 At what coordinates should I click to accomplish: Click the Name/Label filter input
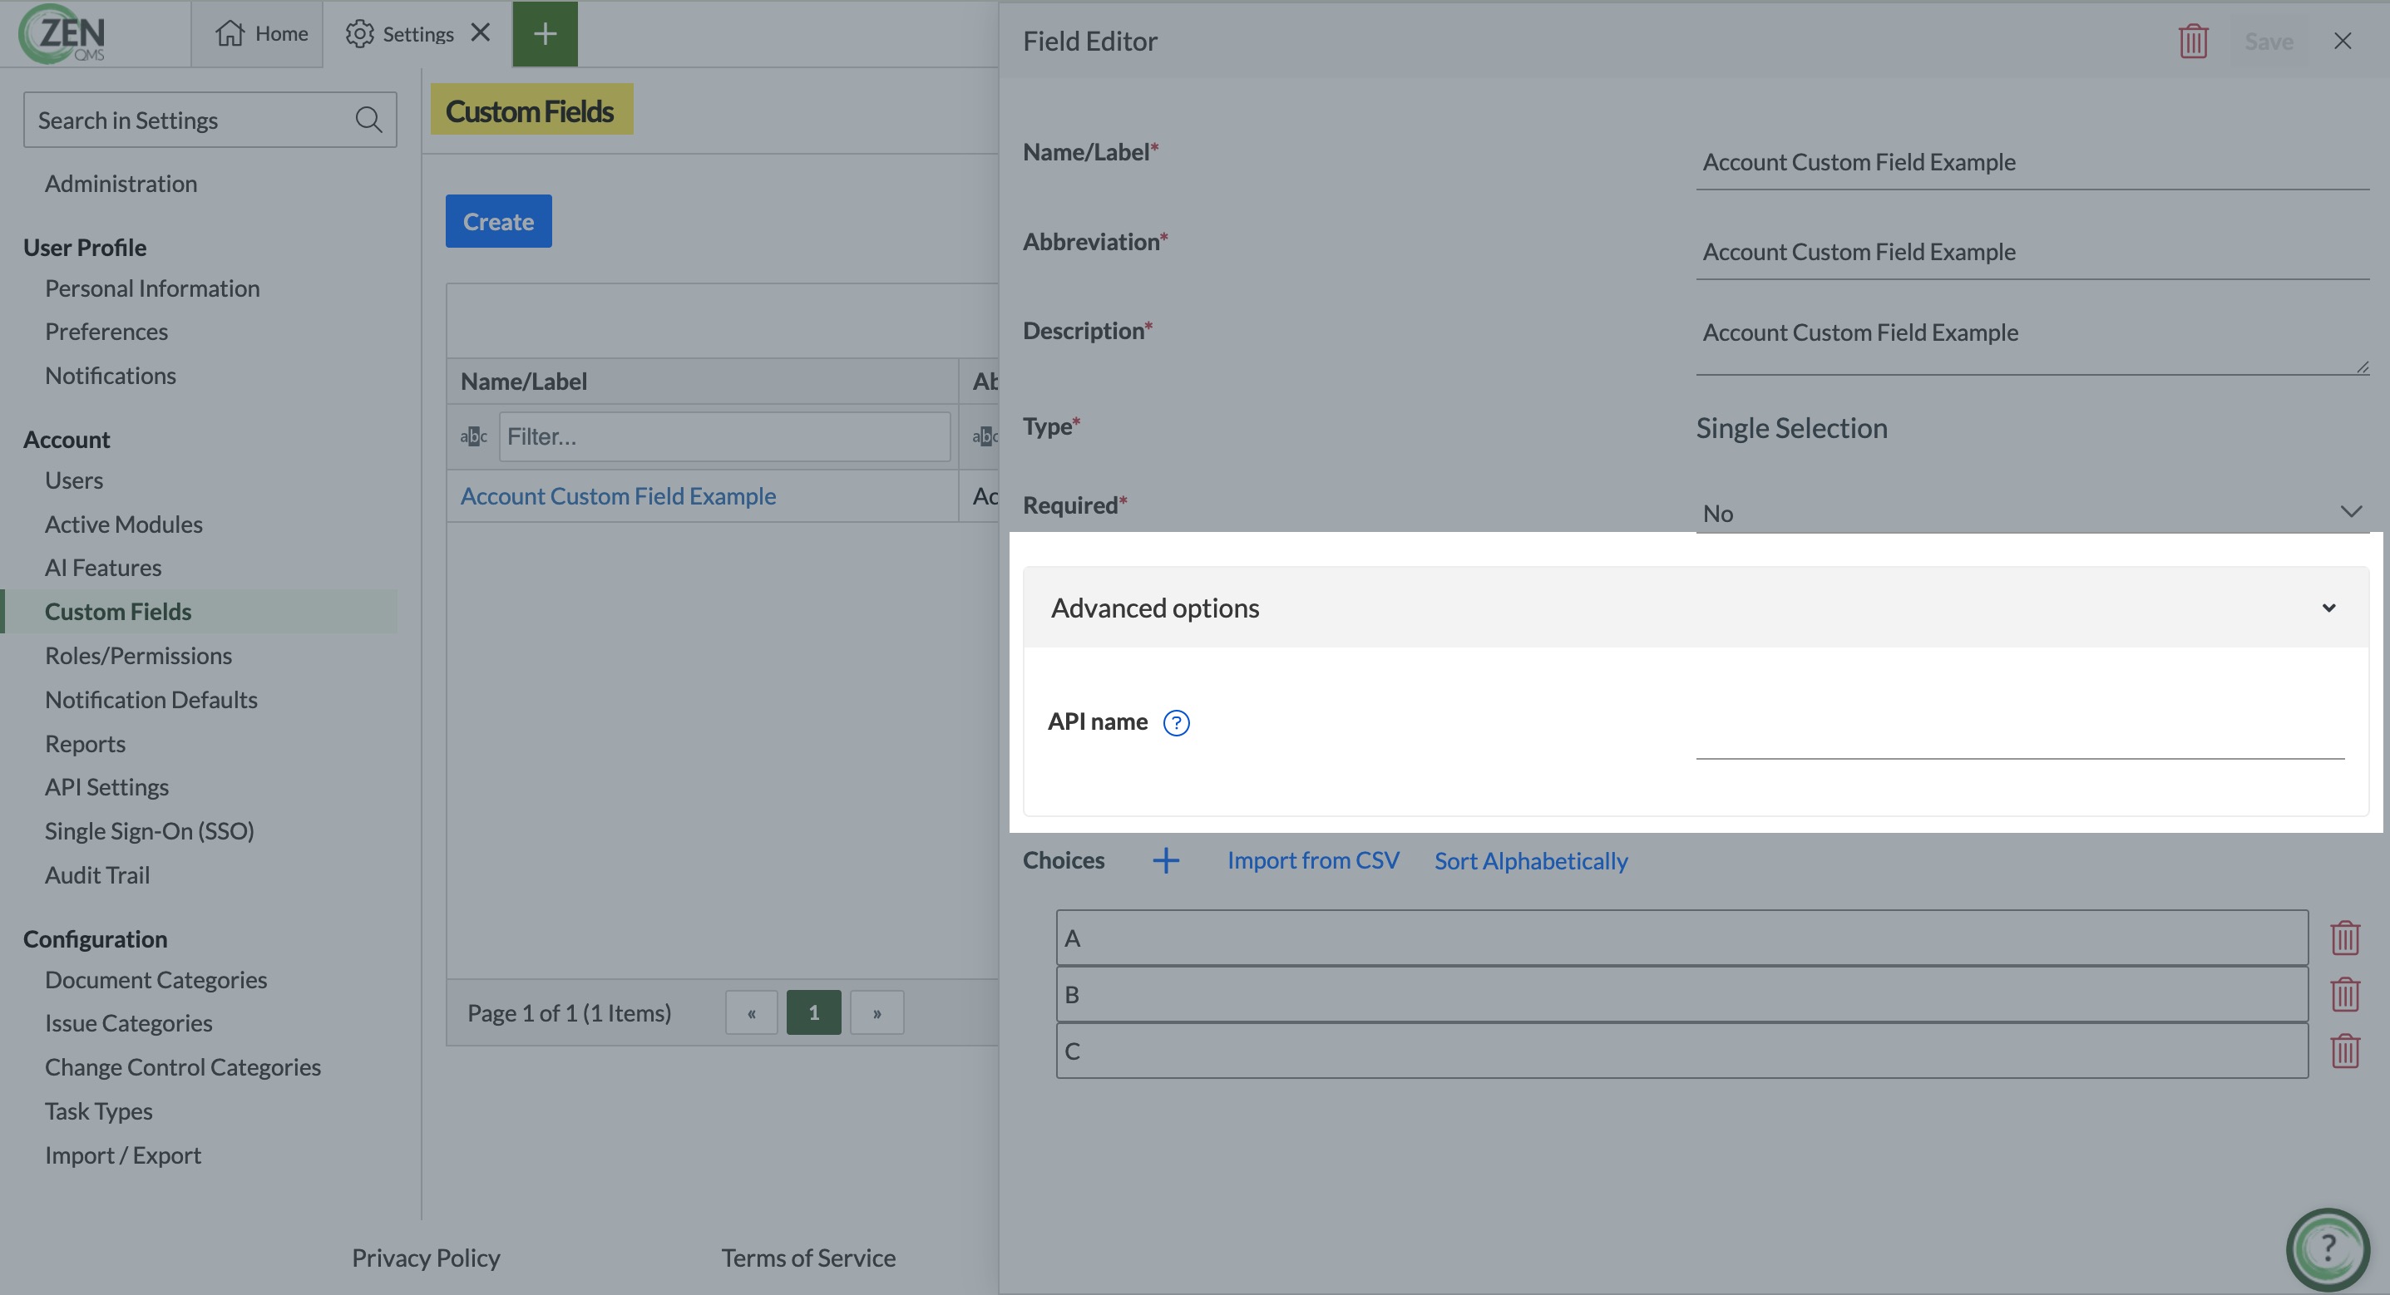[724, 436]
